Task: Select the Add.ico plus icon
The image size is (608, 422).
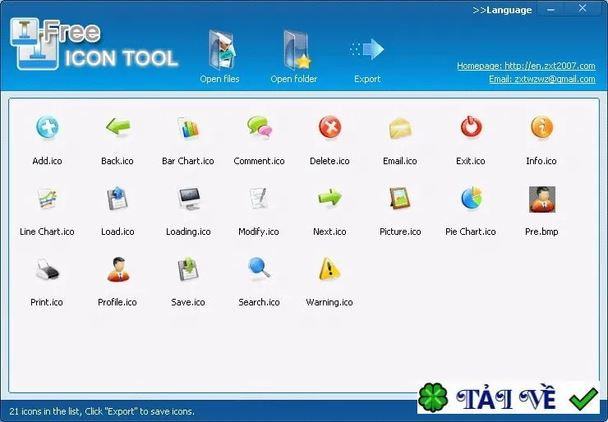Action: pyautogui.click(x=48, y=127)
